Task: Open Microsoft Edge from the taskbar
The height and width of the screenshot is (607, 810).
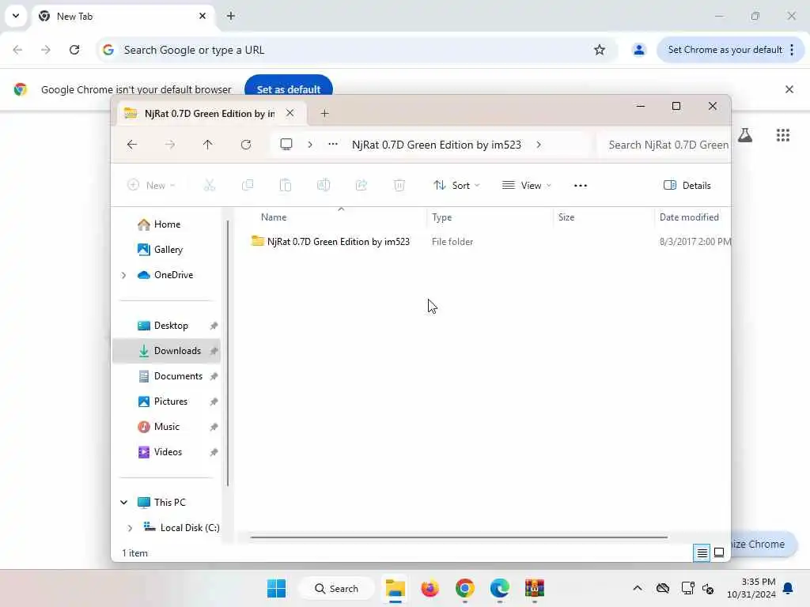Action: click(500, 588)
